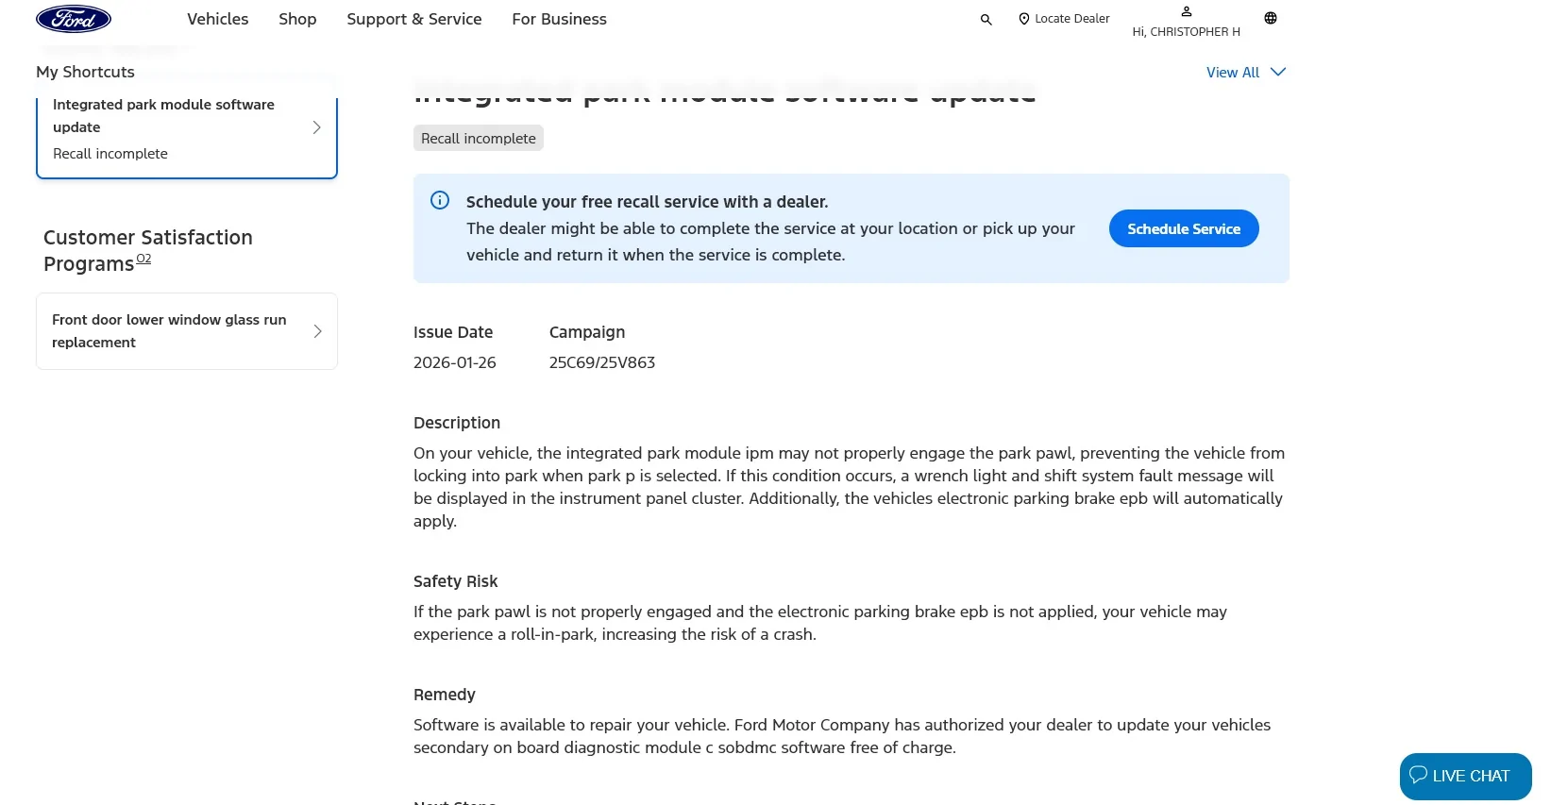Select the sidebar 'Recall incomplete' card text
Viewport: 1551px width, 805px height.
pyautogui.click(x=110, y=154)
